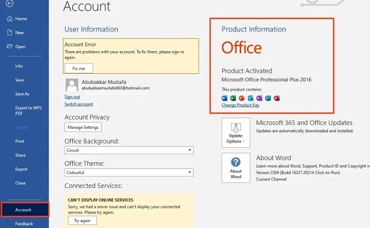Open the About Word button

(236, 168)
